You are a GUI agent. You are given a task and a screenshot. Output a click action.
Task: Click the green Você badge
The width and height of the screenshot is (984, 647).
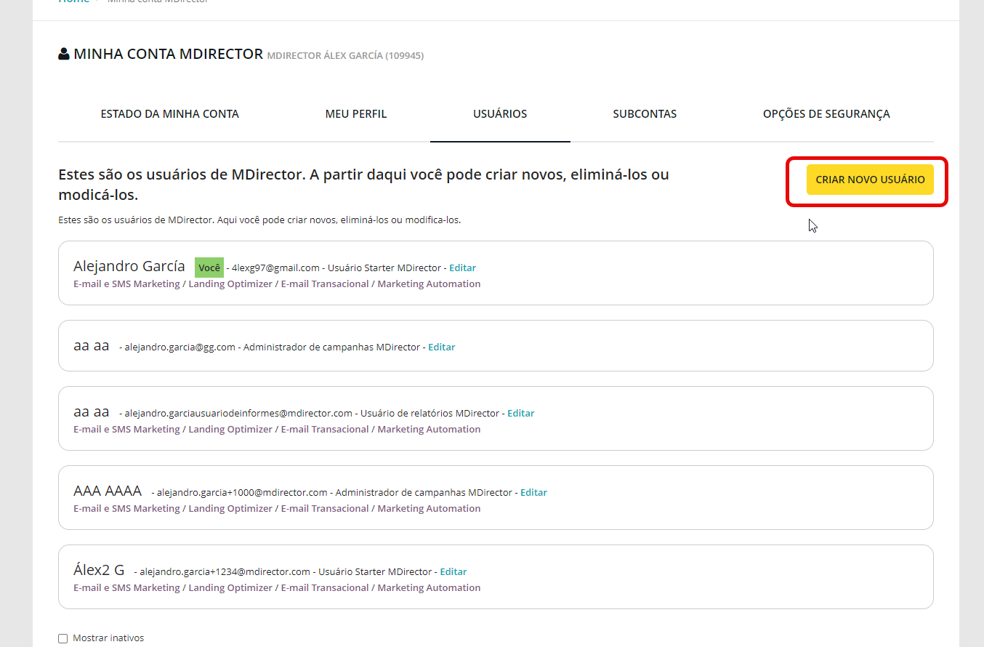tap(209, 268)
